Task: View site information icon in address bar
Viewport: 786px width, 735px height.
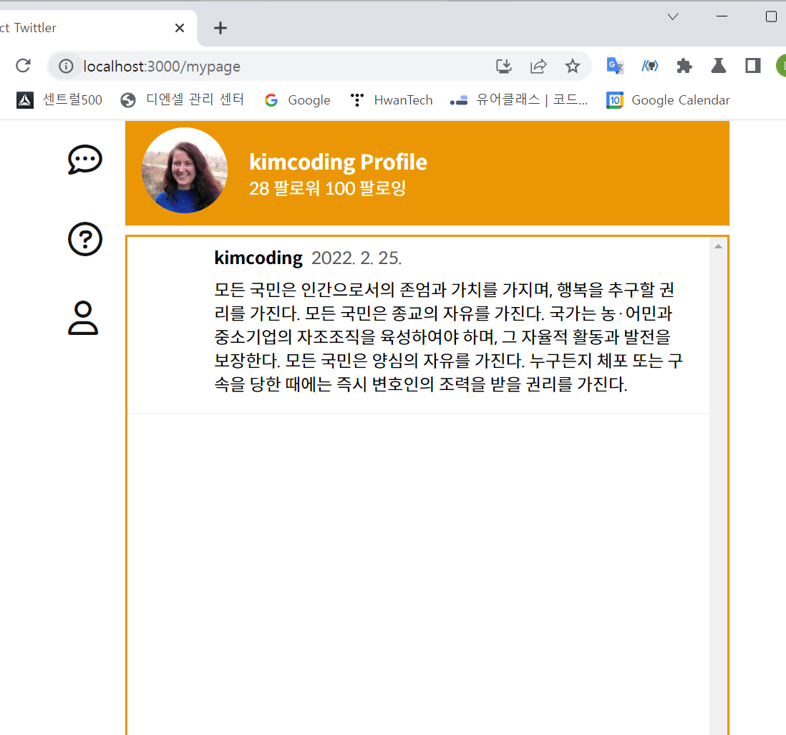Action: click(x=66, y=66)
